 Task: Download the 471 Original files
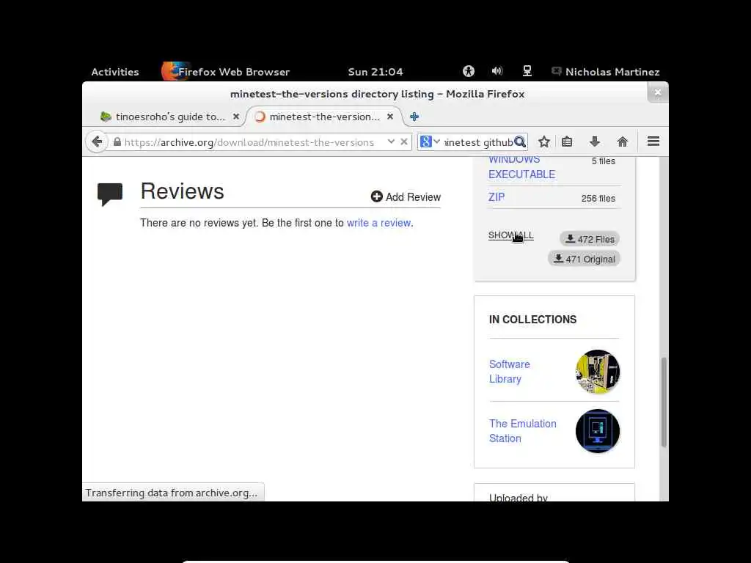[x=584, y=259]
